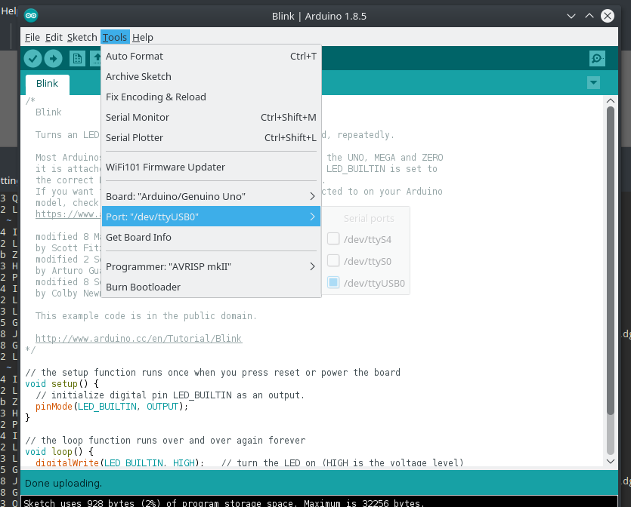This screenshot has height=507, width=631.
Task: Open the Edit menu
Action: tap(54, 38)
